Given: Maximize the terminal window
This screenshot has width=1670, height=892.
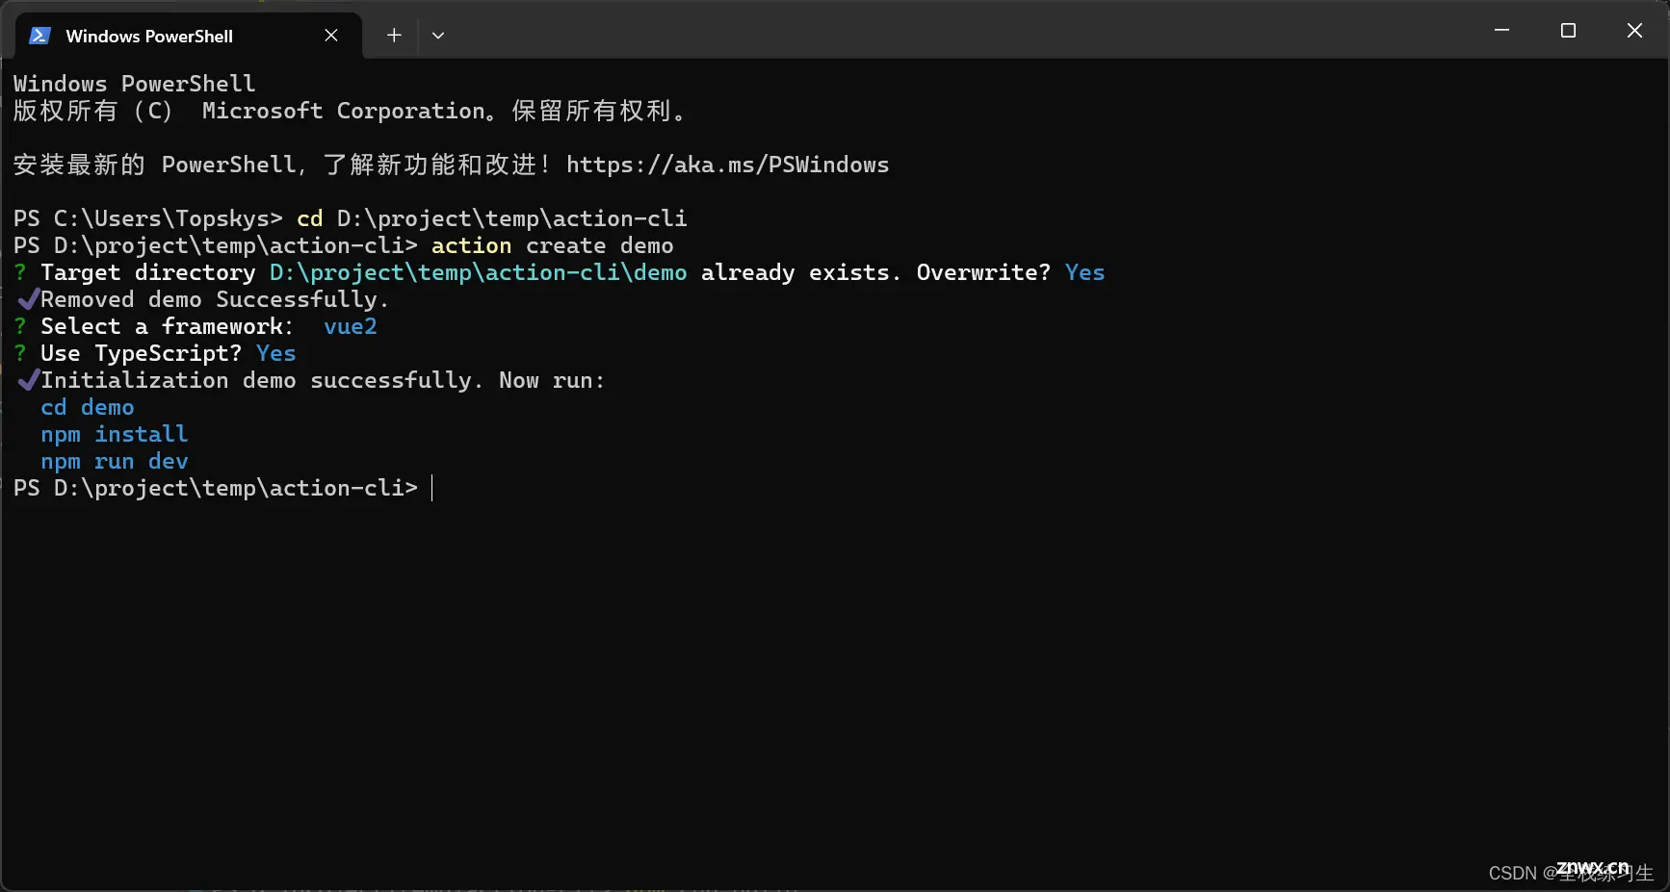Looking at the screenshot, I should [x=1568, y=31].
